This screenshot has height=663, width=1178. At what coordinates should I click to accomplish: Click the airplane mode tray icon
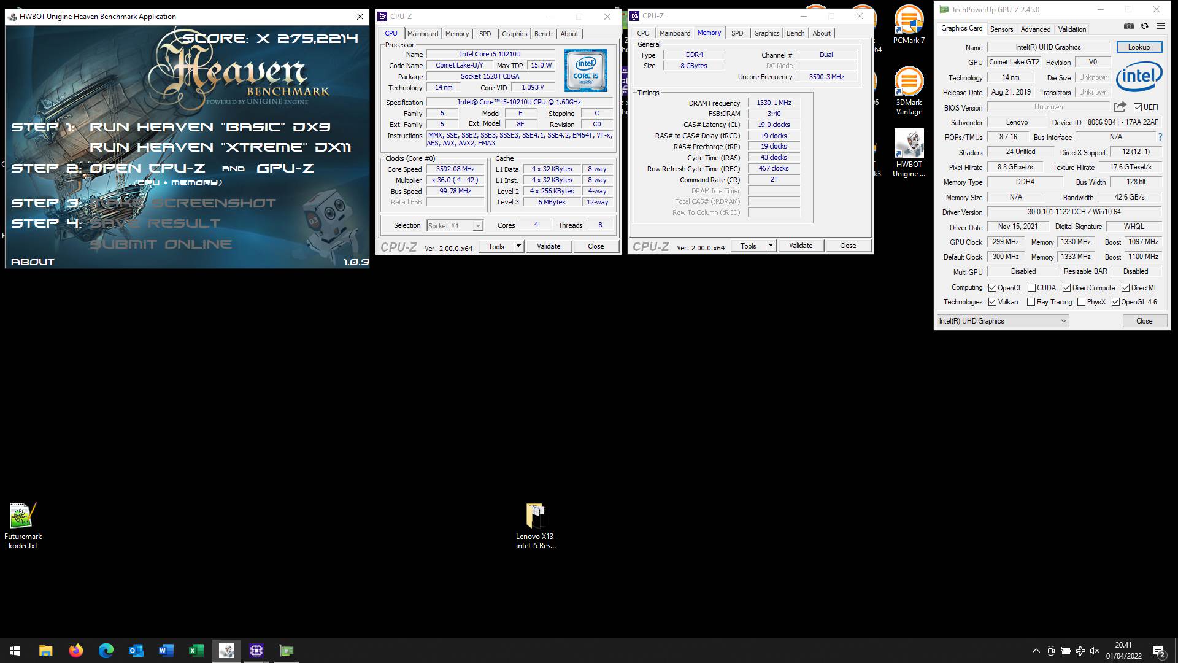pos(1080,651)
